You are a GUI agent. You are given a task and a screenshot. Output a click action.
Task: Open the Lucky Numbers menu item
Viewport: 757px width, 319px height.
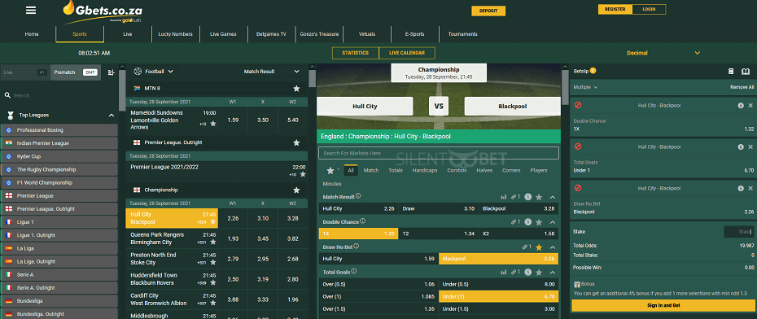point(176,34)
